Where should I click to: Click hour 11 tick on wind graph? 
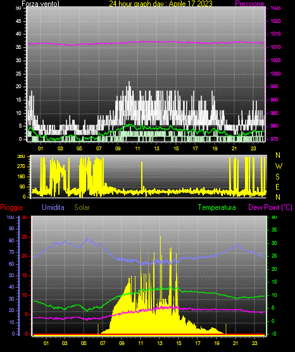coord(137,148)
